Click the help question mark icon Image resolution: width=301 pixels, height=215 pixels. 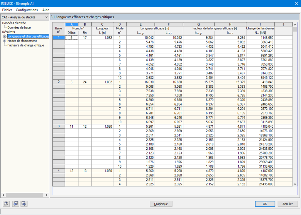pyautogui.click(x=6, y=204)
